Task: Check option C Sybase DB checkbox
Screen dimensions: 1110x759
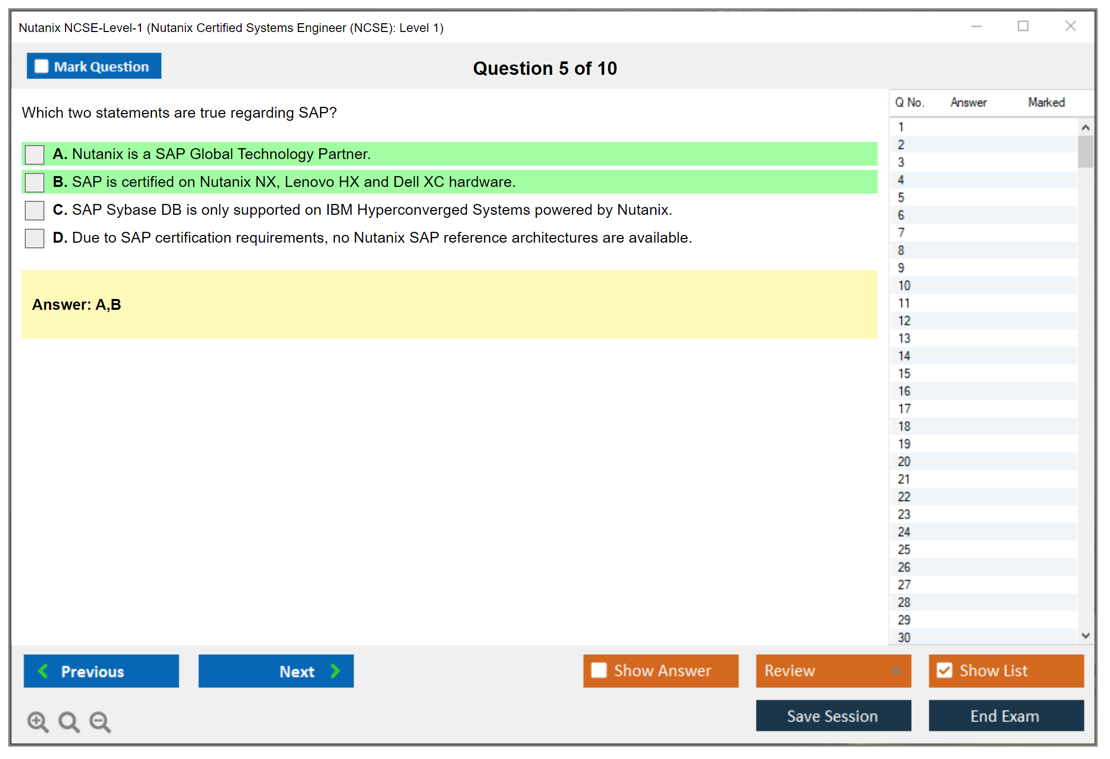Action: tap(35, 210)
